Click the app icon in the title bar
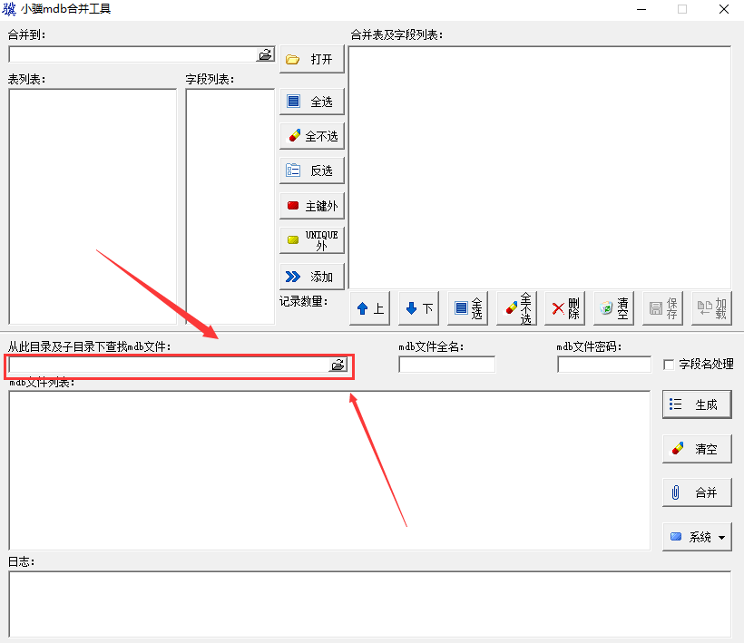The height and width of the screenshot is (643, 744). click(9, 9)
